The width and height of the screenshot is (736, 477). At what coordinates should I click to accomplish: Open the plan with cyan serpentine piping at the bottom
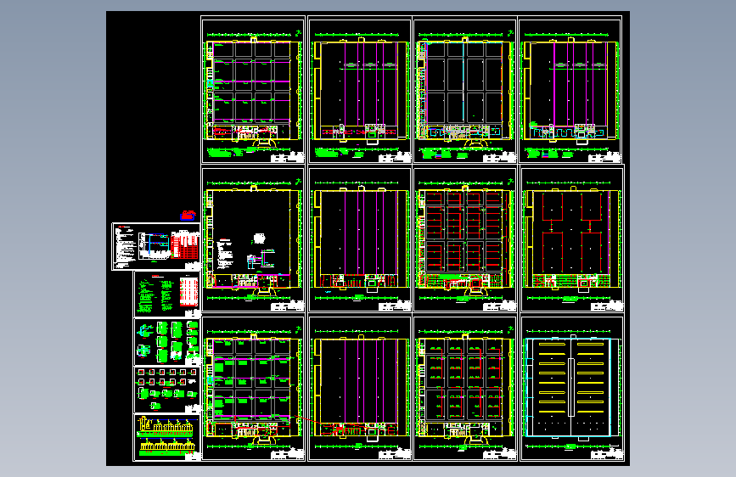[570, 90]
